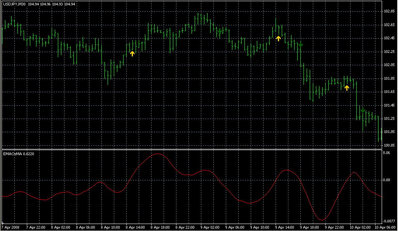
Task: Click the USDJPY,M30 chart title label
Action: click(14, 4)
